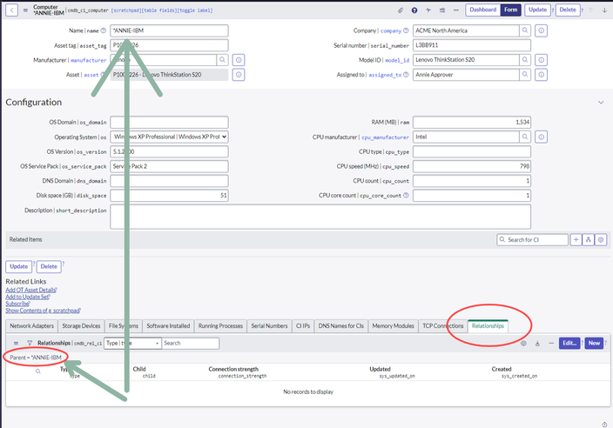The image size is (613, 428).
Task: Focus the Serial number field
Action: (472, 45)
